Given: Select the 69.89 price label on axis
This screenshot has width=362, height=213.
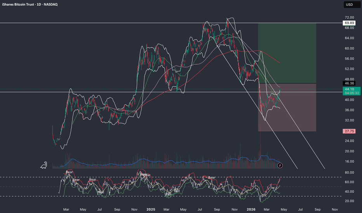Looking at the screenshot, I should pyautogui.click(x=349, y=23).
